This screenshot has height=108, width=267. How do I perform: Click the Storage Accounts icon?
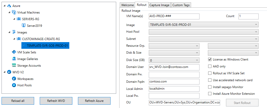click(14, 66)
